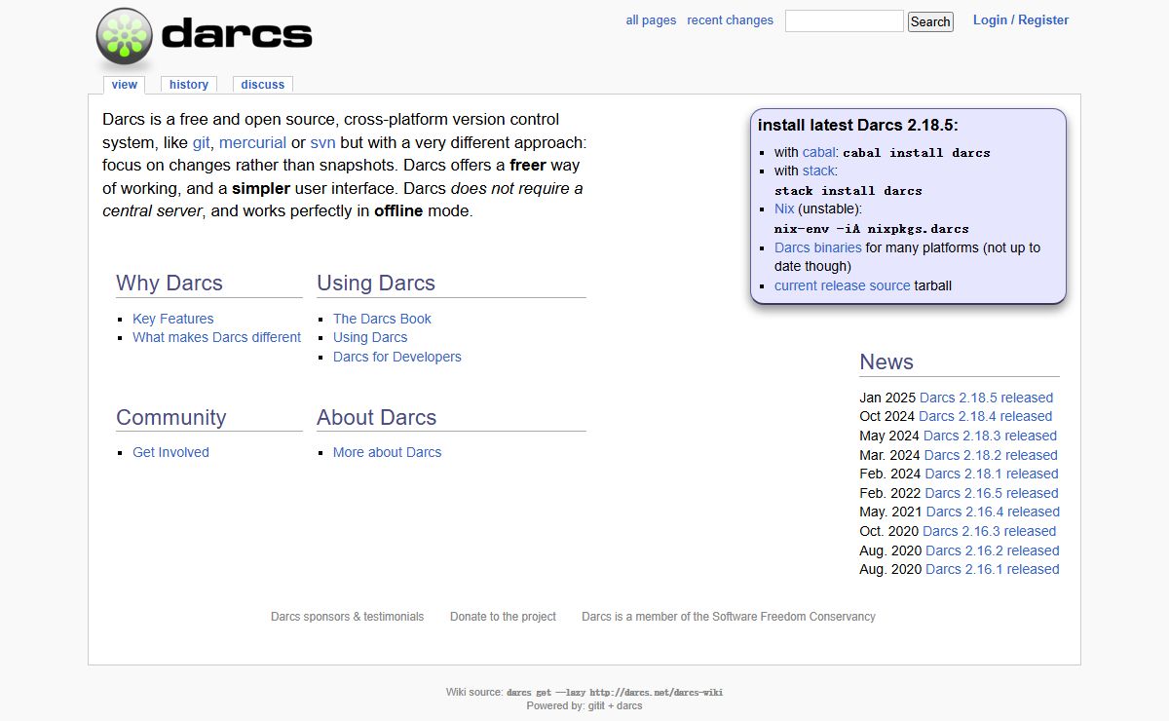Follow the git link in intro
The image size is (1169, 721).
tap(202, 142)
